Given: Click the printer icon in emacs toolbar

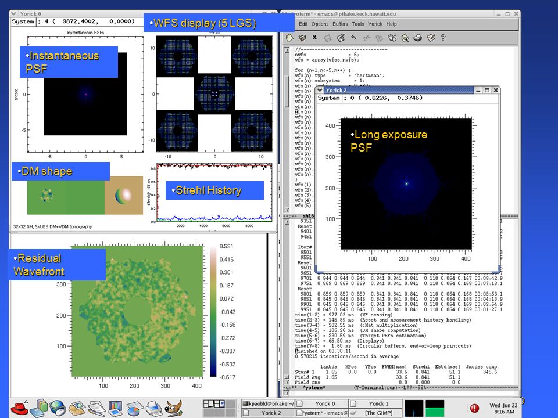Looking at the screenshot, I should 418,38.
